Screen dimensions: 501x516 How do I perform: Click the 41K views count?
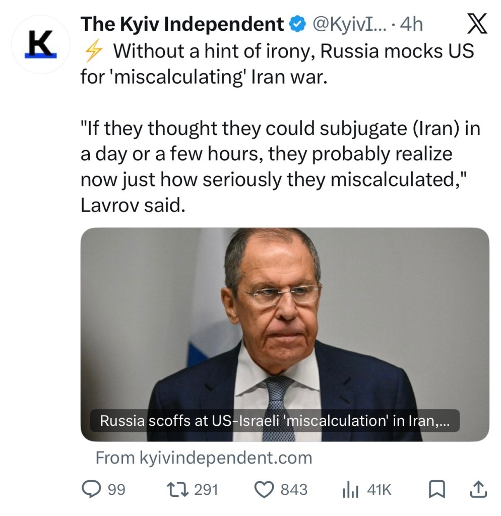point(379,489)
